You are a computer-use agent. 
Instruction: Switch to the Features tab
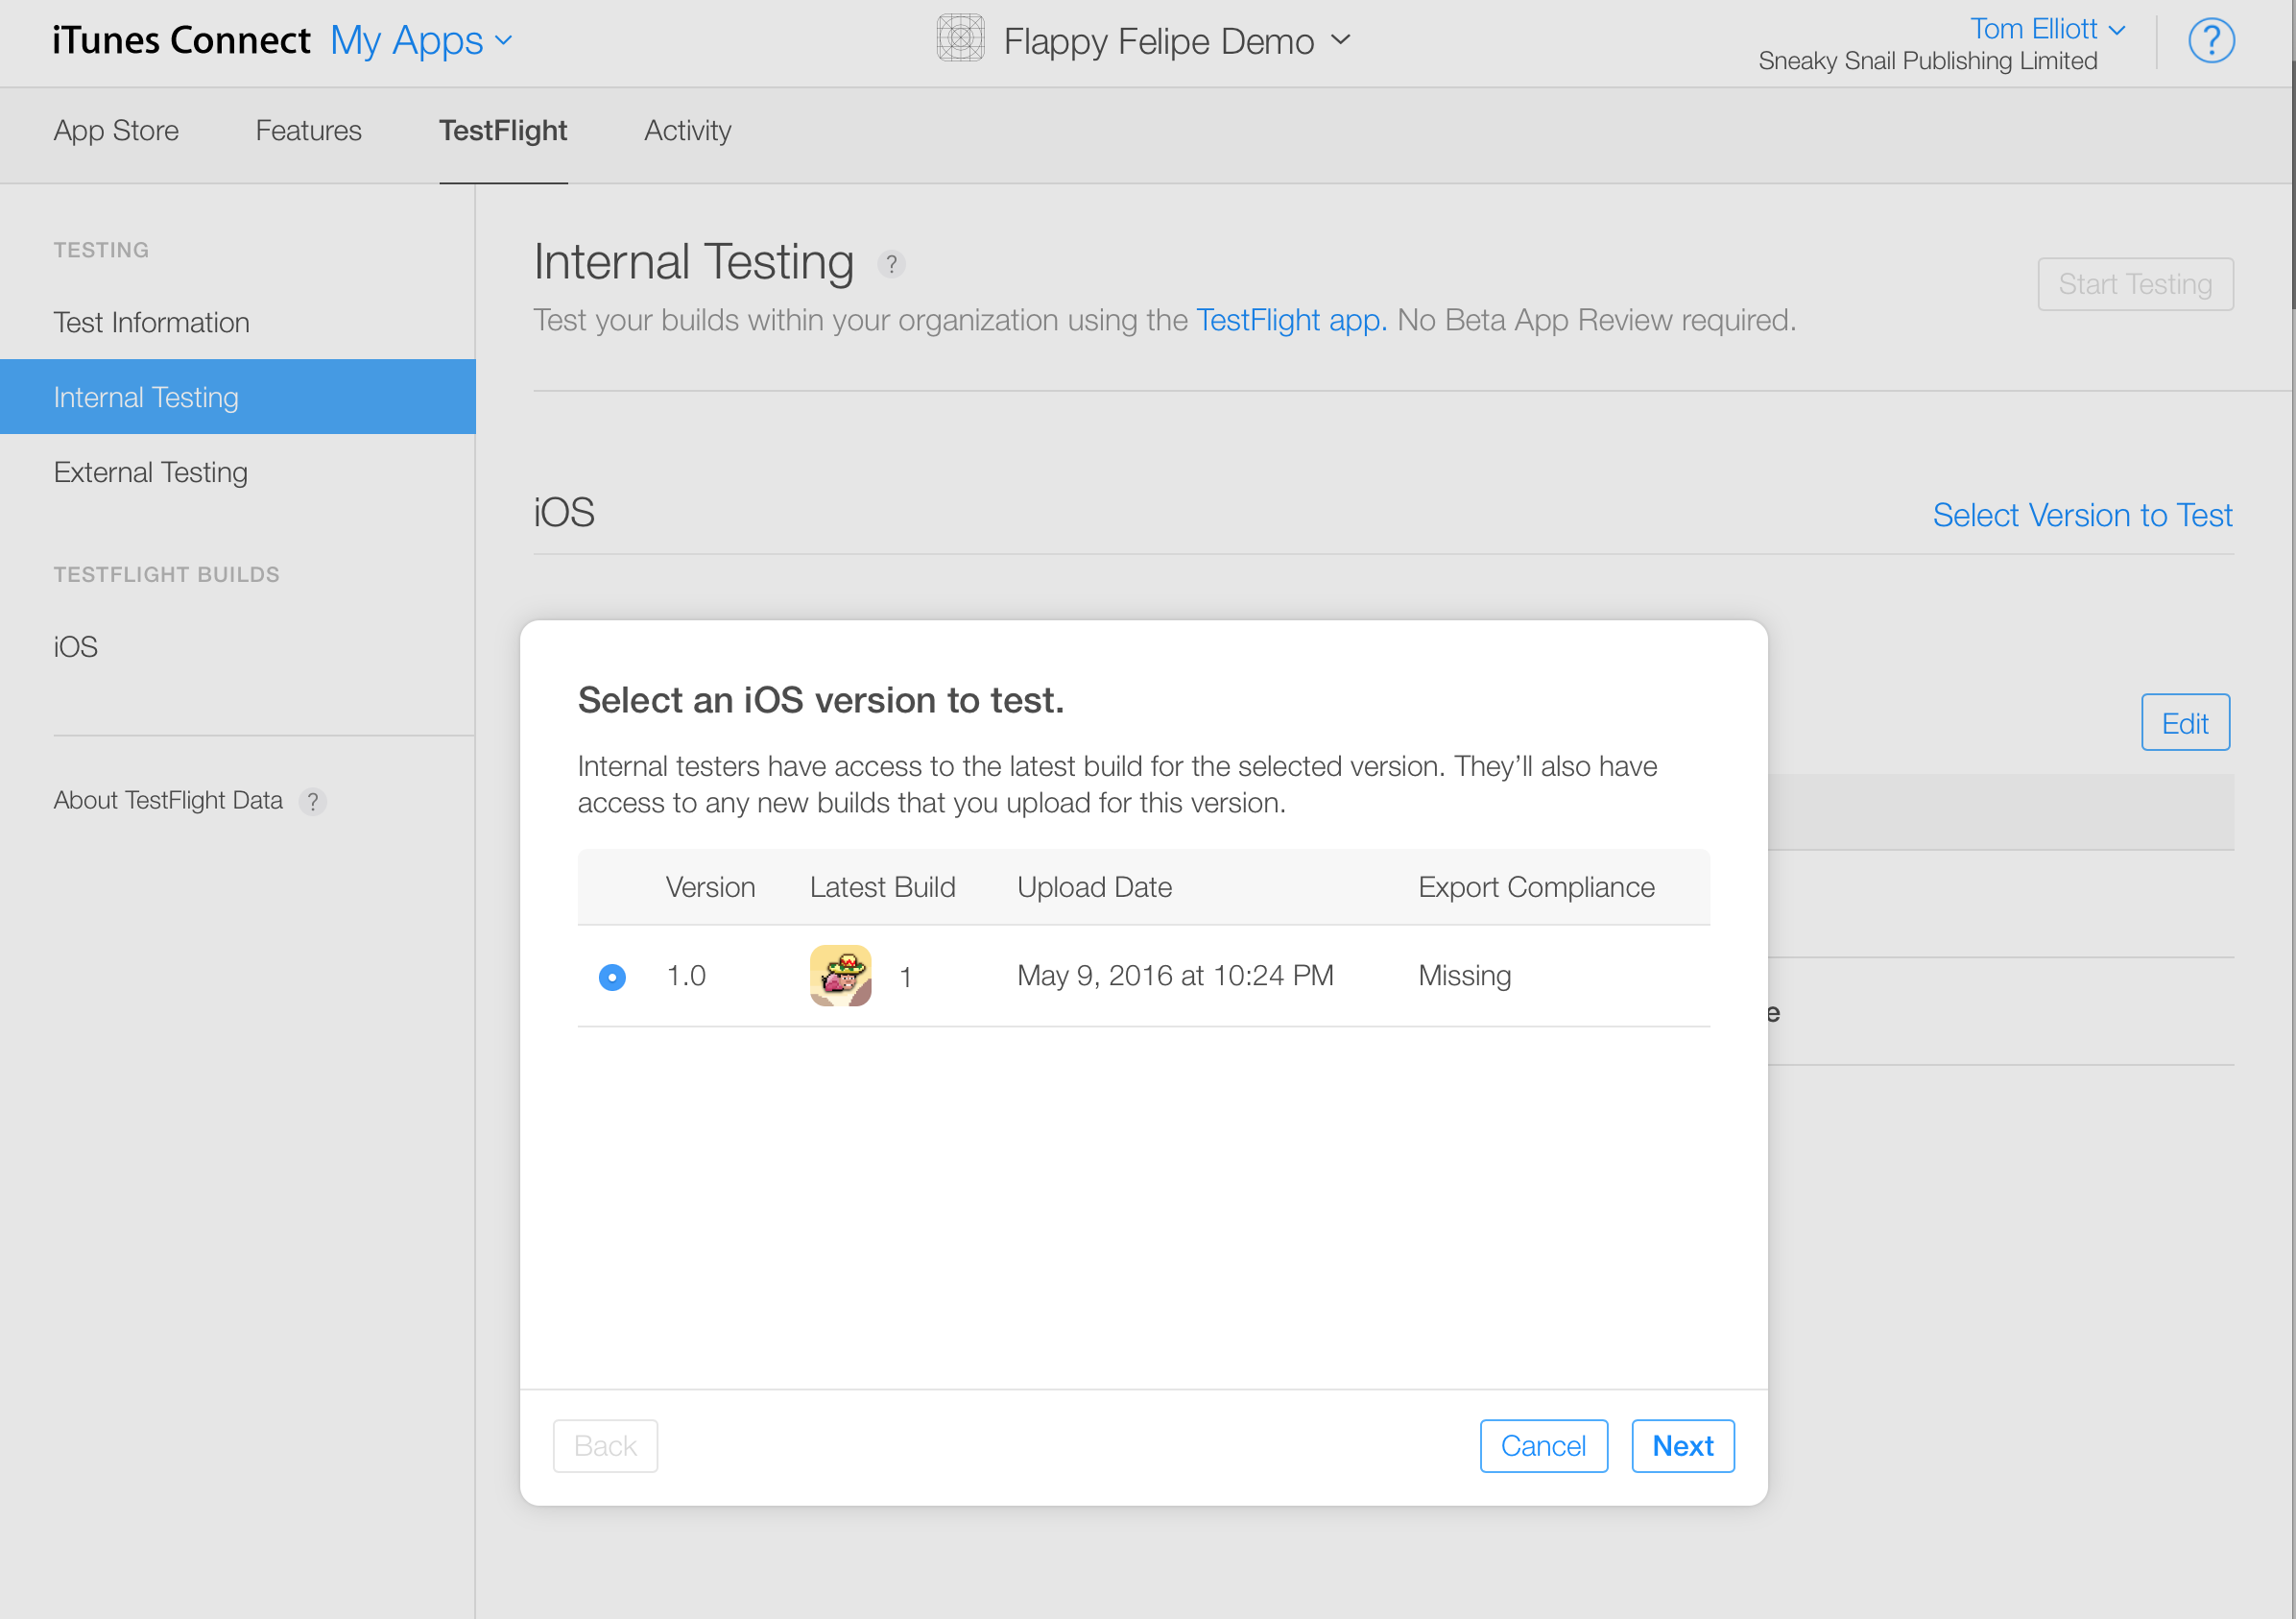(308, 132)
